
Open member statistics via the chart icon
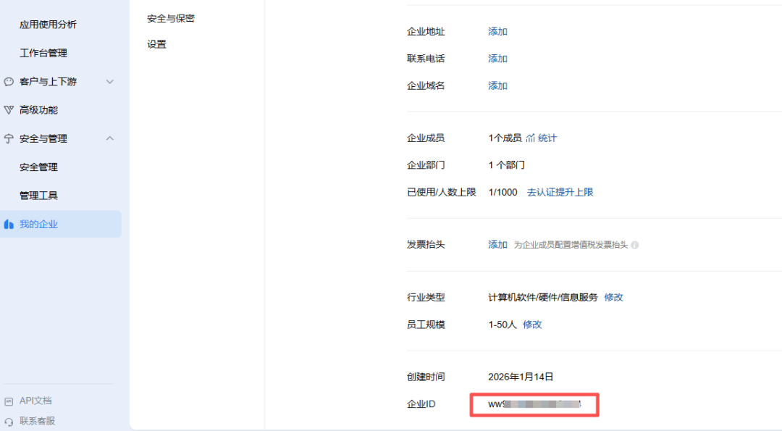tap(531, 138)
